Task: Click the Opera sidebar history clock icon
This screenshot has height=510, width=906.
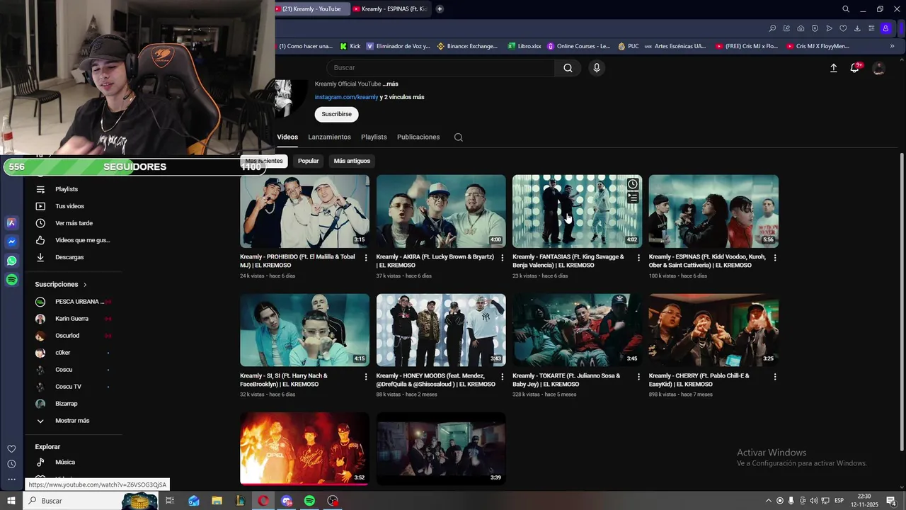Action: tap(11, 464)
